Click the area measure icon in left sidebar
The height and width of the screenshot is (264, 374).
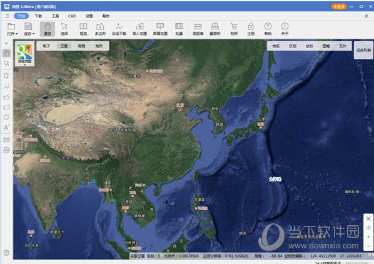tap(6, 150)
